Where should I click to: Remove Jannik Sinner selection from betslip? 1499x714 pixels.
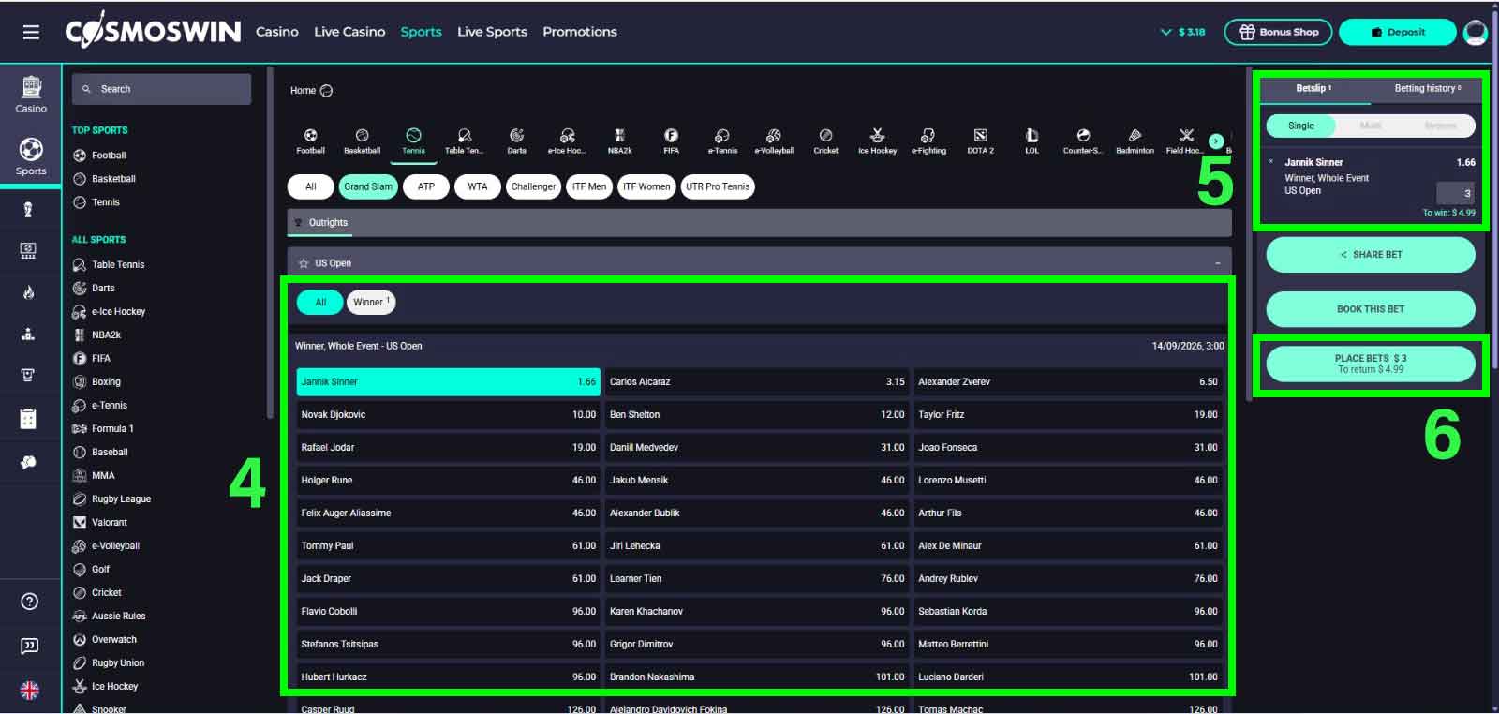point(1271,161)
